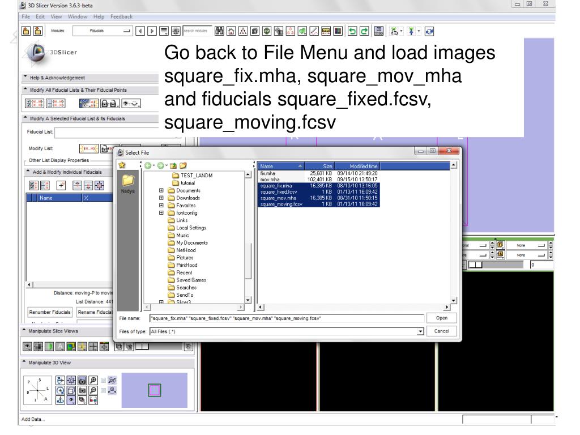Click the zoom out magnifier in 3D view panel
The width and height of the screenshot is (580, 435).
point(93,390)
